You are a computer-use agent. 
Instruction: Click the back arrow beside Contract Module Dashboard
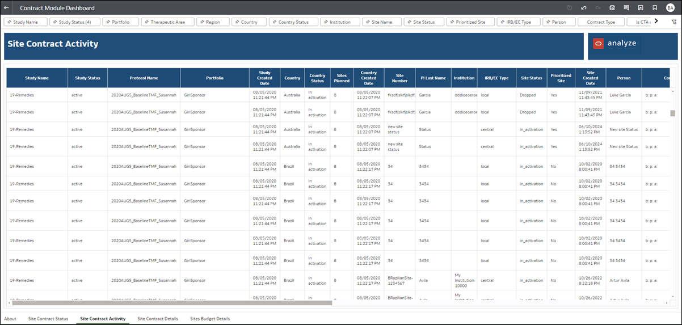(6, 8)
